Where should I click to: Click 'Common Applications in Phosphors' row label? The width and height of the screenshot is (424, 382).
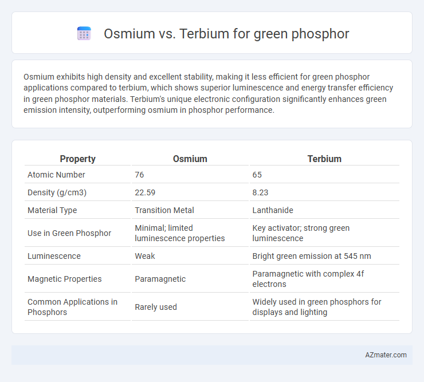tap(72, 307)
